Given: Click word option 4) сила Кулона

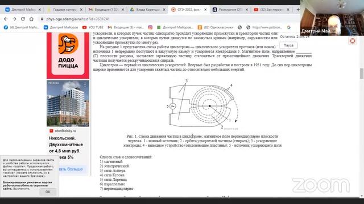Looking at the screenshot, I should [x=112, y=175].
